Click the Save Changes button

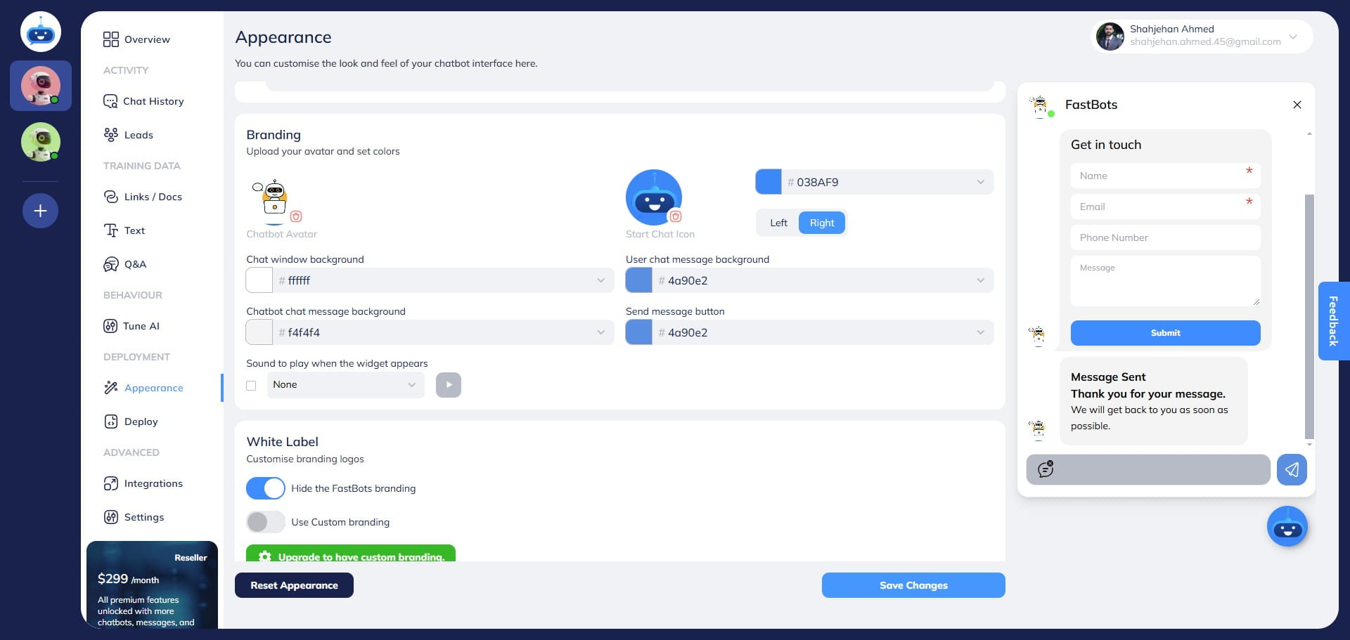click(913, 585)
